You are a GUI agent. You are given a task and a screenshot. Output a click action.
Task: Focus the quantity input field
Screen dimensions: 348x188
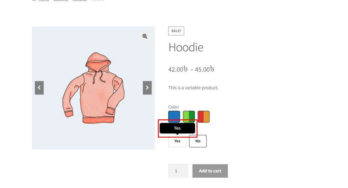click(178, 171)
